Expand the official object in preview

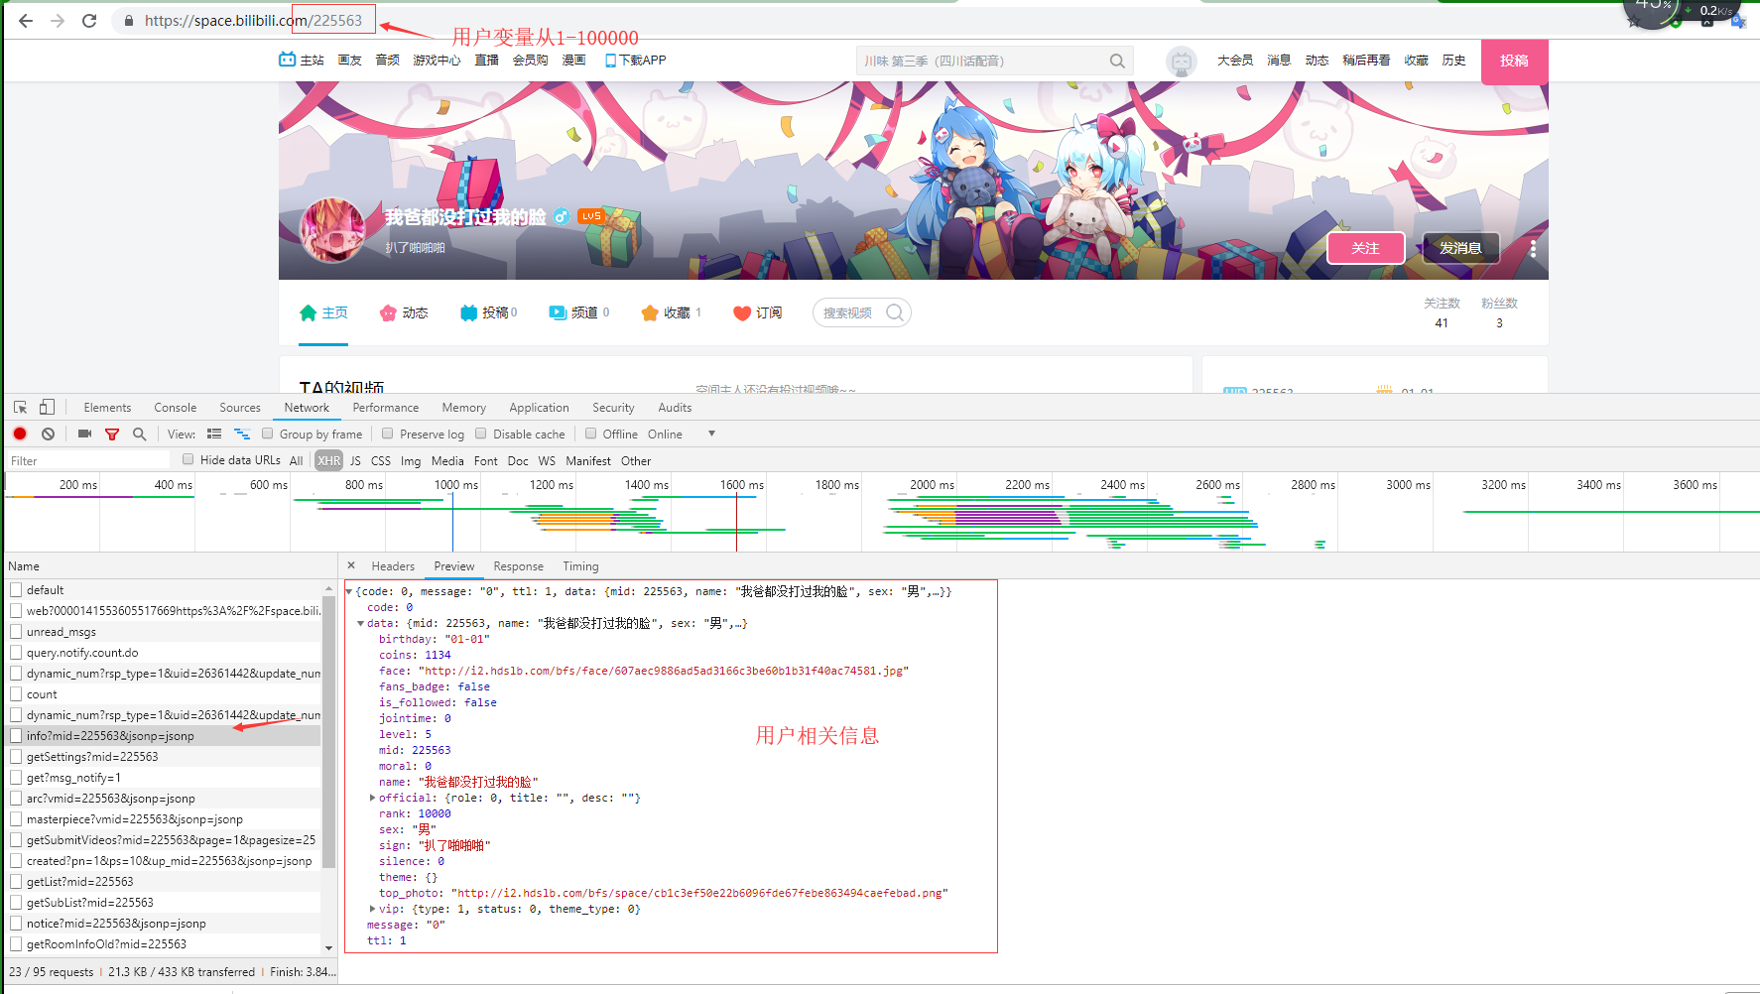point(373,798)
